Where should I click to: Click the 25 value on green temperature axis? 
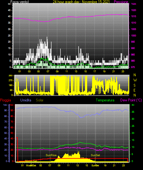133,126
